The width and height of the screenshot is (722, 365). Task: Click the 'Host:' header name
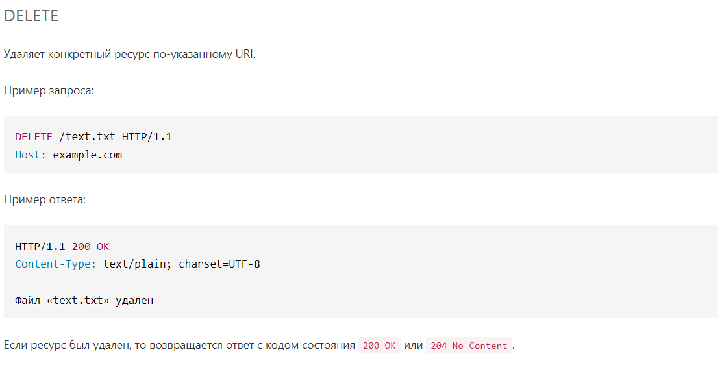click(x=31, y=155)
